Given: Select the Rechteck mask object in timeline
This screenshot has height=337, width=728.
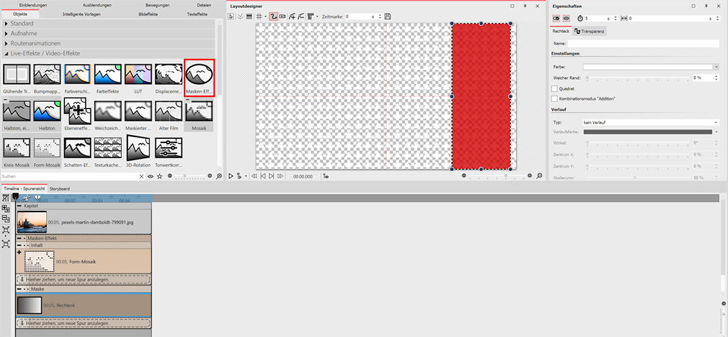Looking at the screenshot, I should tap(83, 305).
